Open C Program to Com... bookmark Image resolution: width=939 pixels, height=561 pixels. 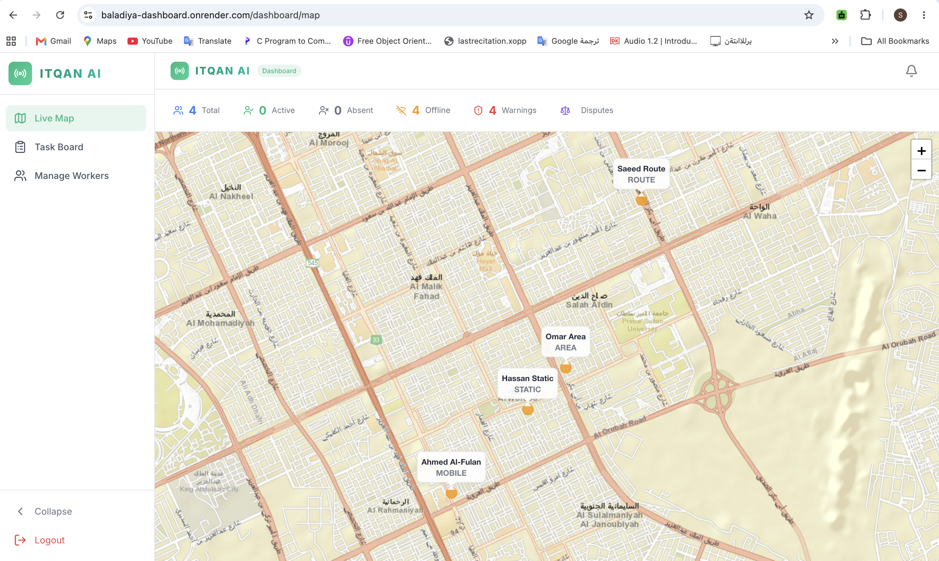pyautogui.click(x=287, y=41)
